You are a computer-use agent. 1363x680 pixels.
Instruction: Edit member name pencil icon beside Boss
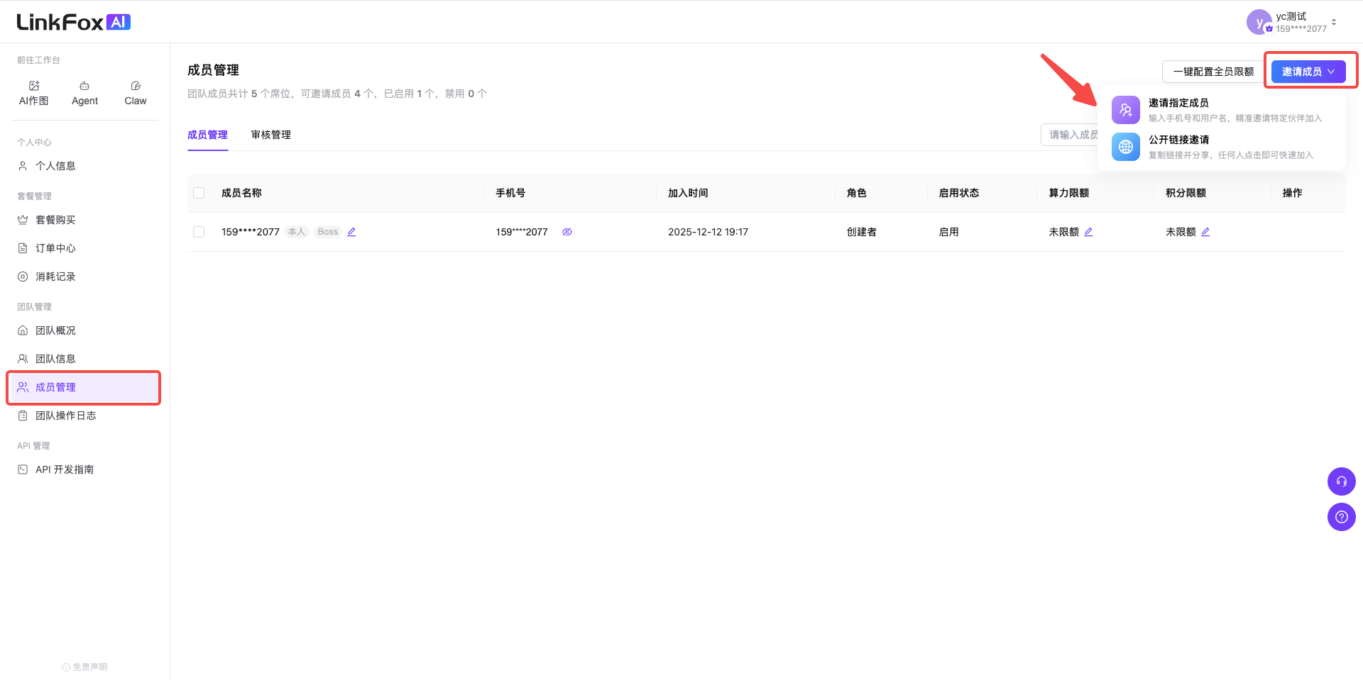click(x=351, y=232)
